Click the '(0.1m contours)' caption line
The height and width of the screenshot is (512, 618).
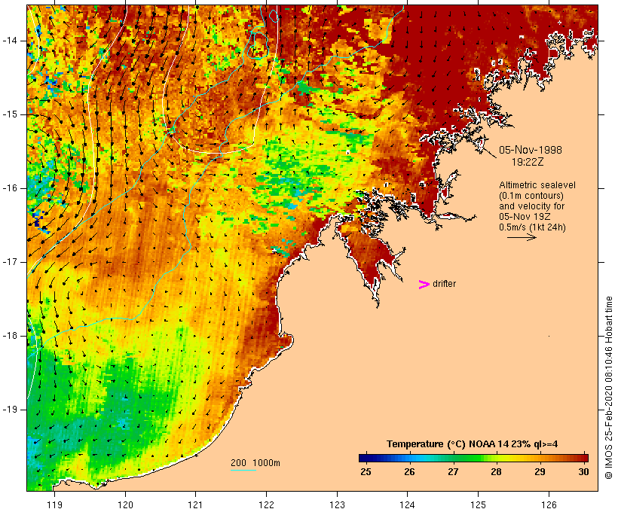(531, 196)
